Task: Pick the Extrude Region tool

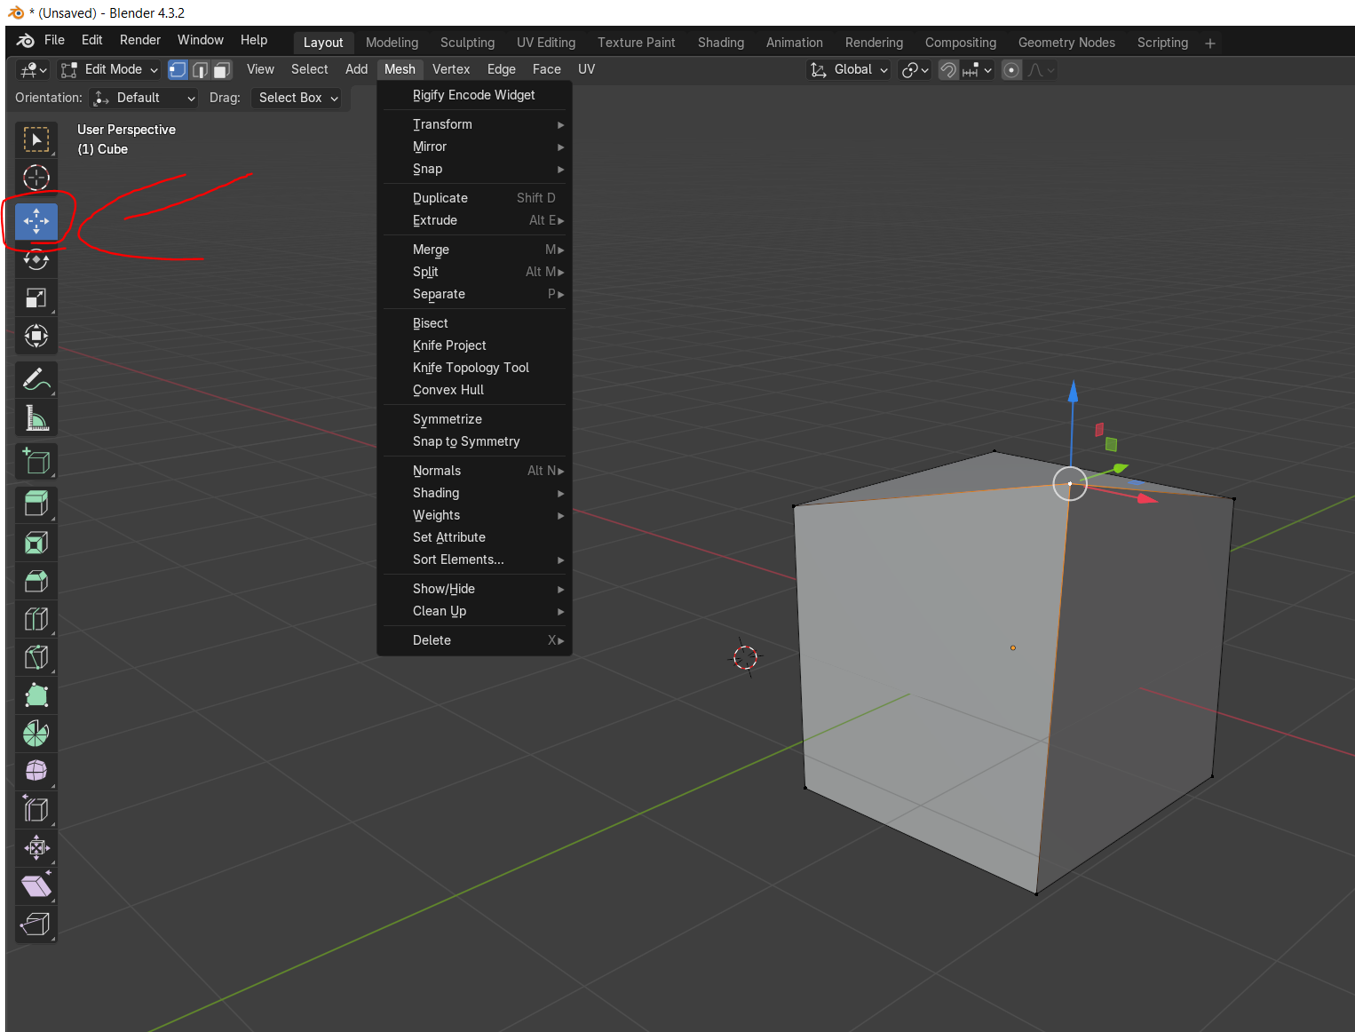Action: click(x=36, y=504)
